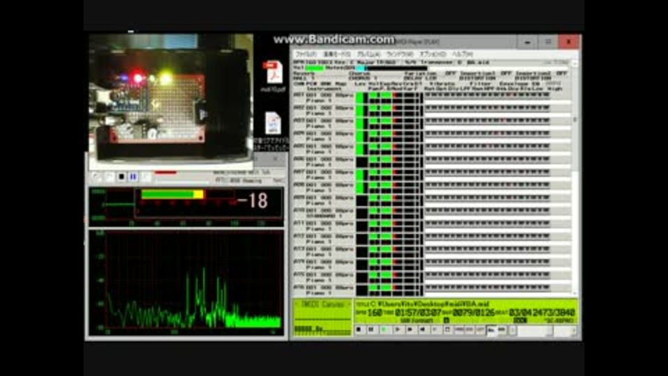The width and height of the screenshot is (668, 376).
Task: Select the A01 Piano 1 channel row
Action: (324, 98)
